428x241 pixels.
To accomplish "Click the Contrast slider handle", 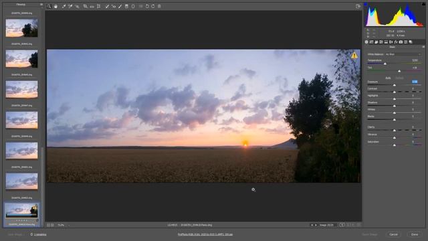I will tap(395, 92).
